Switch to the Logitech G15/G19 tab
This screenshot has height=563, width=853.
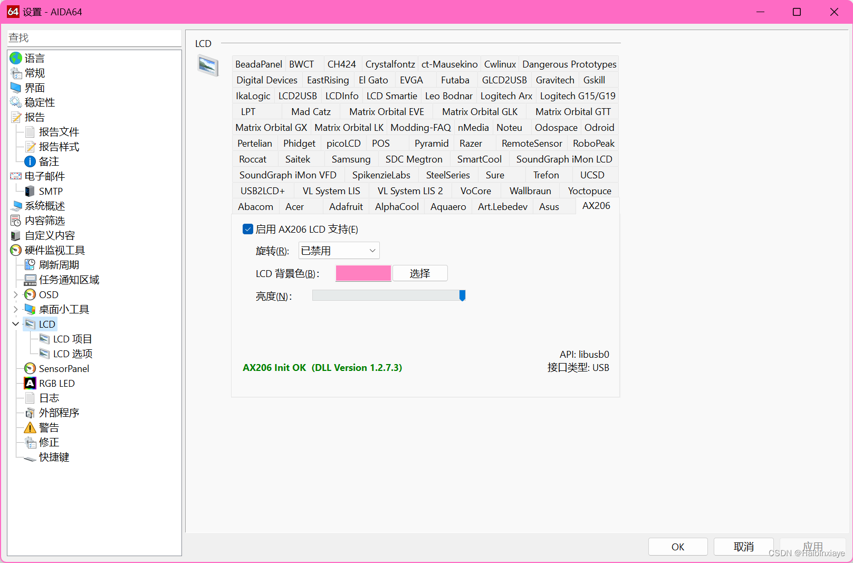pos(578,96)
